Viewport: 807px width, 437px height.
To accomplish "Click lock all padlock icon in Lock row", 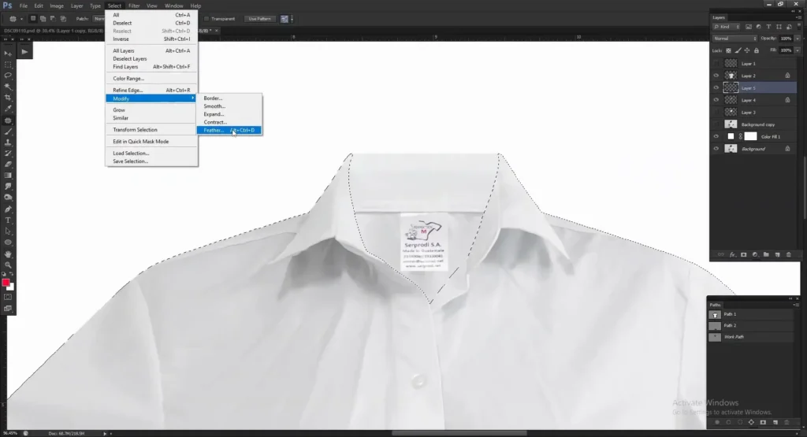I will (x=756, y=50).
